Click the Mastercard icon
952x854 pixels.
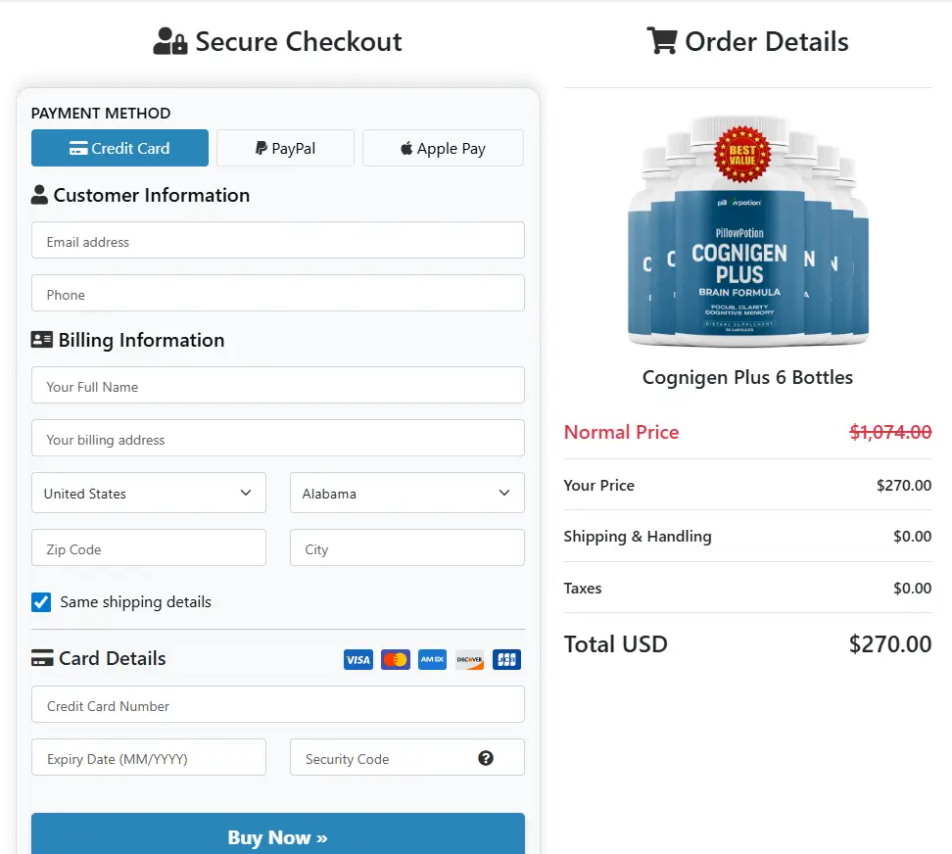point(395,659)
